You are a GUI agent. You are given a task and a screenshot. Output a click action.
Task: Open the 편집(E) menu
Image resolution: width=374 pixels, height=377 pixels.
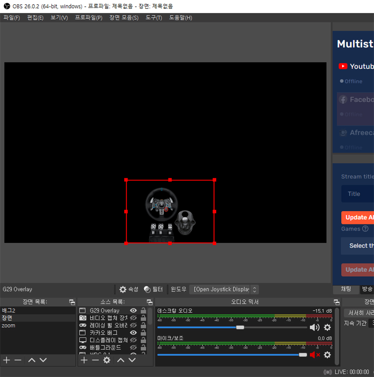pyautogui.click(x=35, y=18)
